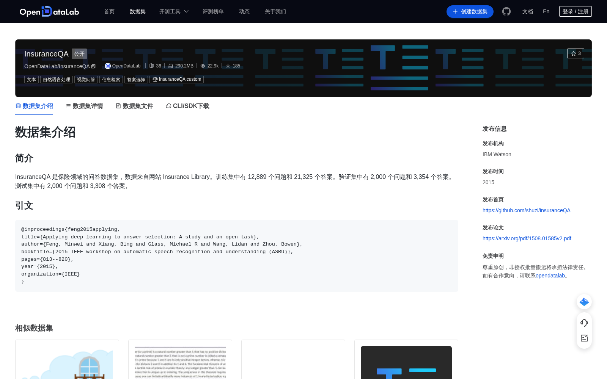The image size is (607, 379).
Task: Go to 首页 in navigation
Action: 109,11
